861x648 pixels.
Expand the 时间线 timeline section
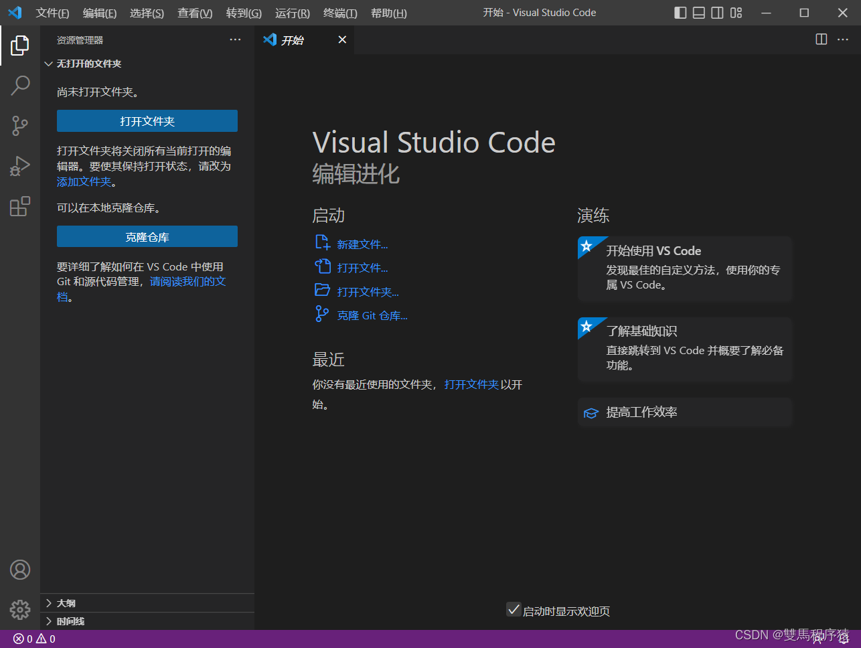pos(70,621)
